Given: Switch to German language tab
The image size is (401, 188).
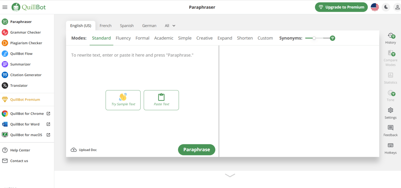Looking at the screenshot, I should click(149, 26).
